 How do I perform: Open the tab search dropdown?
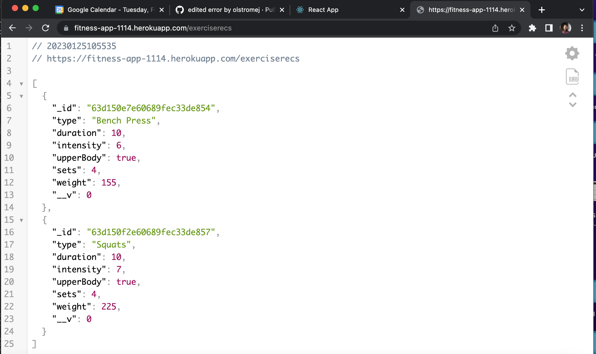pos(582,10)
